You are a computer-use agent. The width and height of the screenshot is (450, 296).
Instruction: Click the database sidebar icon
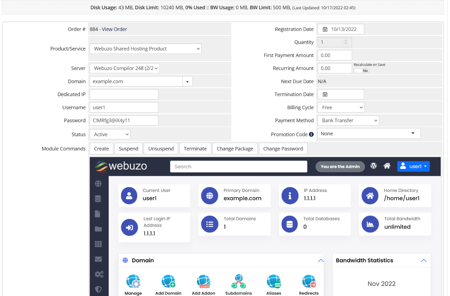pyautogui.click(x=98, y=199)
